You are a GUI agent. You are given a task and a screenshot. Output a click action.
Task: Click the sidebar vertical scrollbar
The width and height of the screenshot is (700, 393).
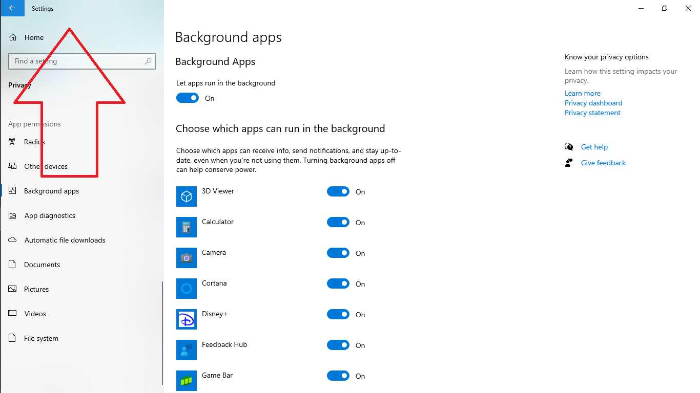pos(162,333)
